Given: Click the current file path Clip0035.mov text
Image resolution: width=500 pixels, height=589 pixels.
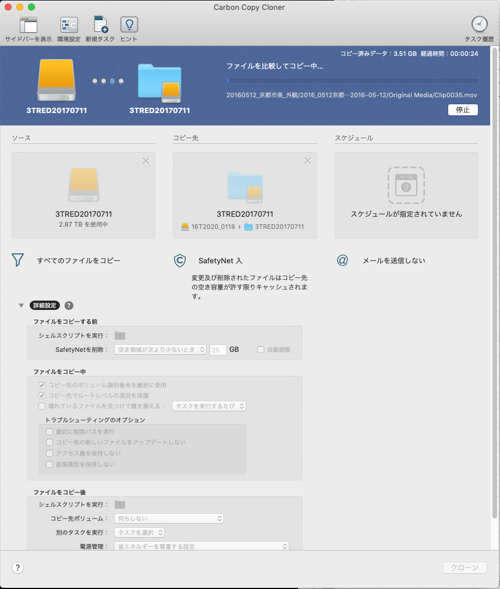Looking at the screenshot, I should click(352, 95).
